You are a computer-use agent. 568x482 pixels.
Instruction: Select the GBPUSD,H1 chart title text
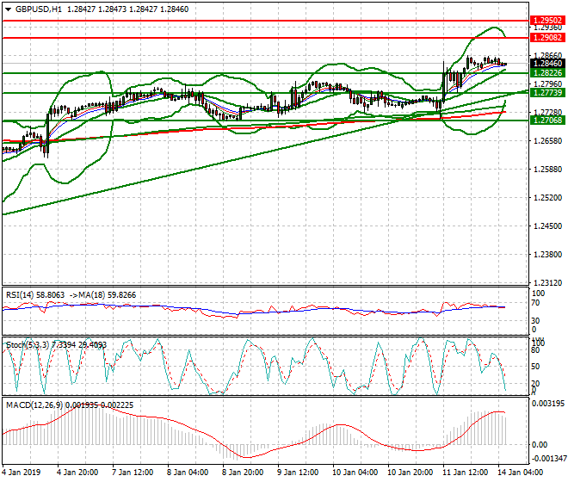(x=39, y=9)
